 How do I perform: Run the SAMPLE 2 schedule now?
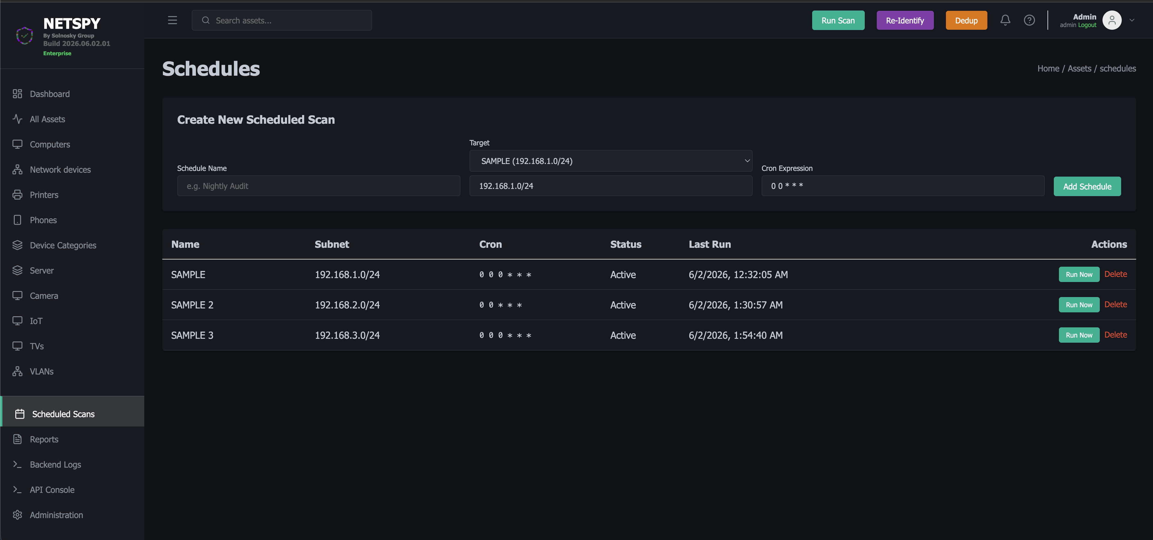pos(1079,305)
